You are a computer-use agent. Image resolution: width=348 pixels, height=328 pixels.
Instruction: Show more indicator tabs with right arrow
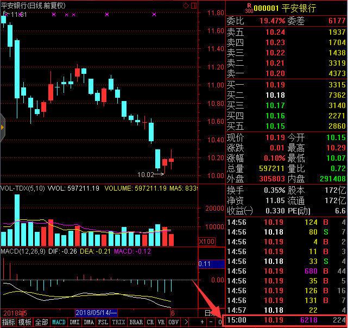pos(186,322)
